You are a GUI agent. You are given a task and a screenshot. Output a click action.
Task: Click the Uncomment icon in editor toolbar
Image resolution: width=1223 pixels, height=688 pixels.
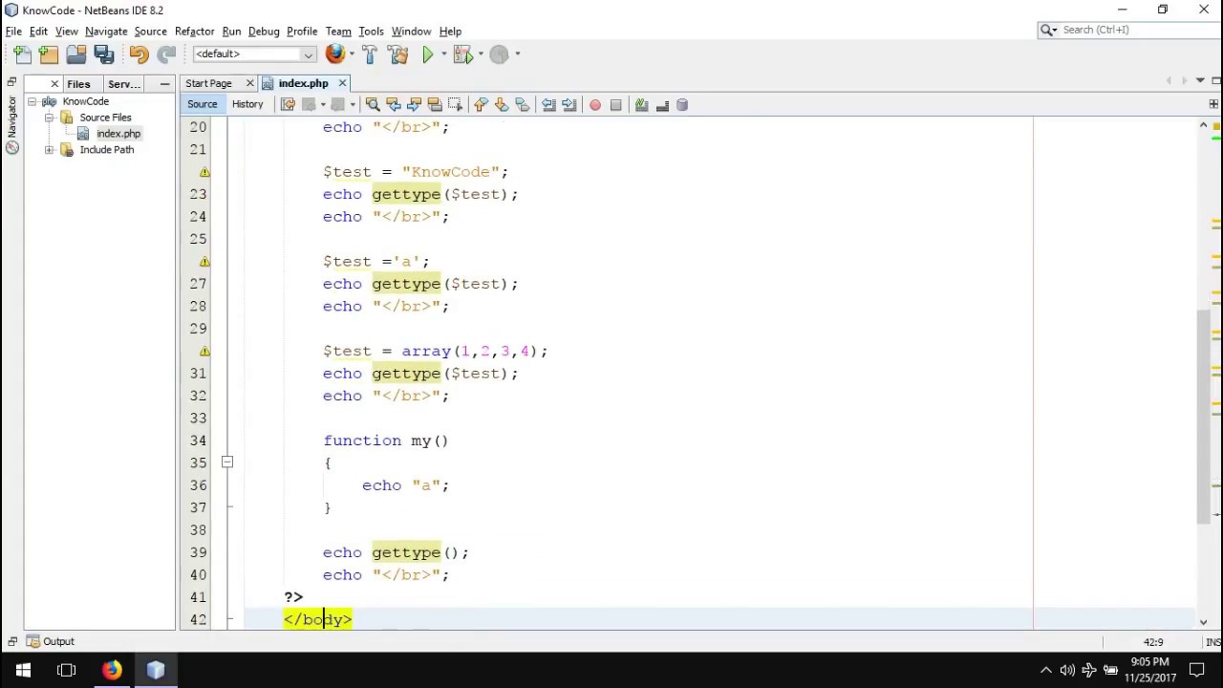662,105
